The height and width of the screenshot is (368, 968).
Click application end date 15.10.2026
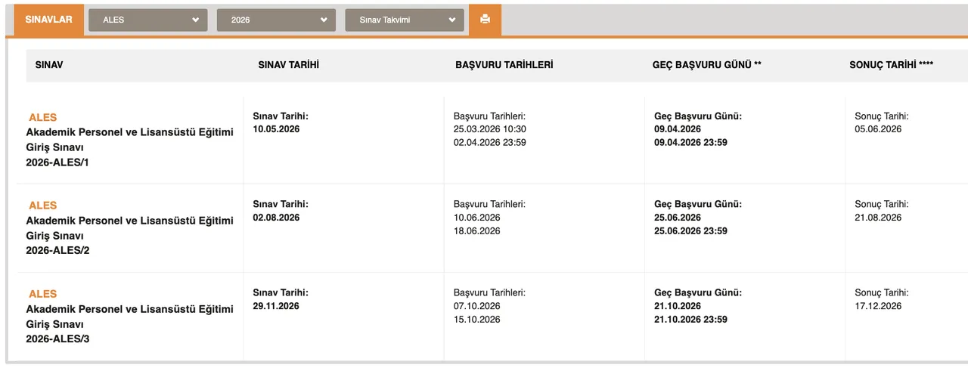pos(477,319)
